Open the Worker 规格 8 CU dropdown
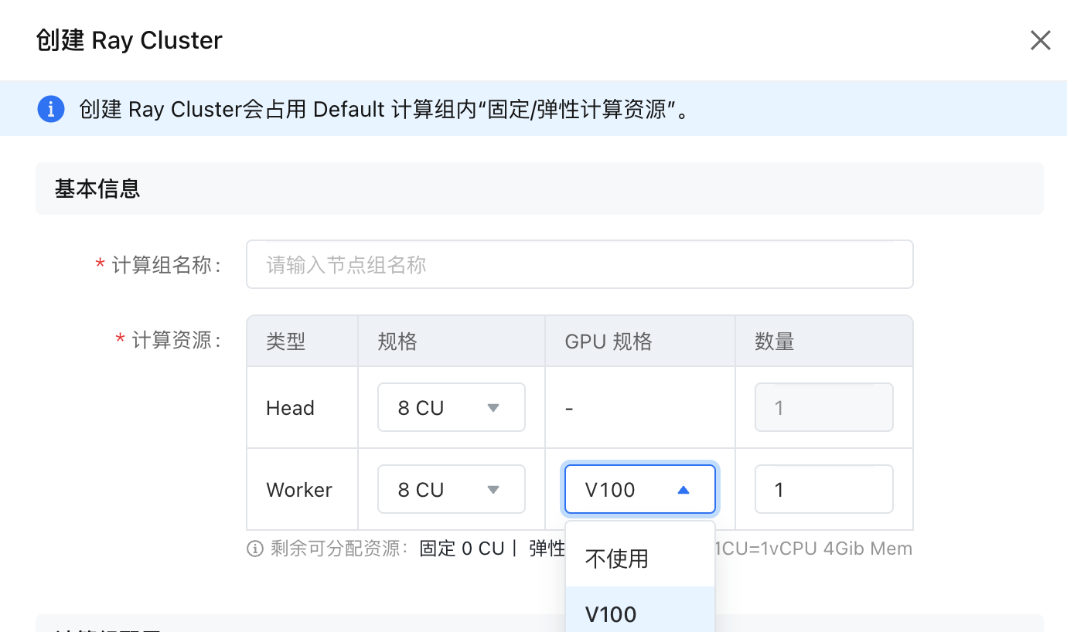1067x632 pixels. pos(452,489)
